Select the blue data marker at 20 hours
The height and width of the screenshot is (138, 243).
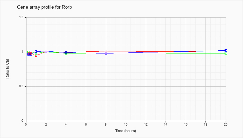click(x=226, y=50)
